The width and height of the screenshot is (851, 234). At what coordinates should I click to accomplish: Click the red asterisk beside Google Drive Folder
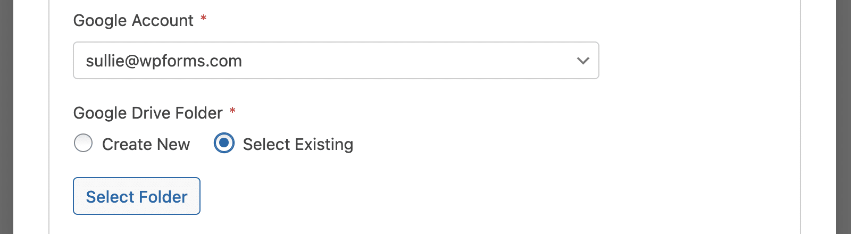coord(232,111)
